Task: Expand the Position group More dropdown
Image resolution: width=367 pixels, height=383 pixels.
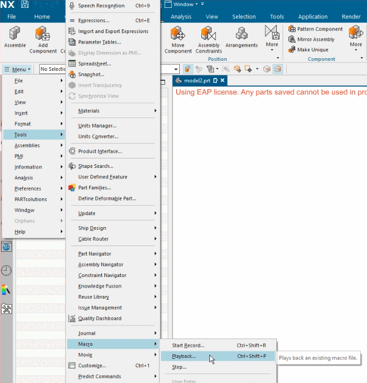Action: click(x=272, y=37)
